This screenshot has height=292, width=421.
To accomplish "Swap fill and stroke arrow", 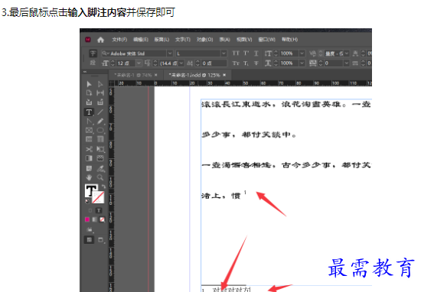I will pyautogui.click(x=103, y=187).
